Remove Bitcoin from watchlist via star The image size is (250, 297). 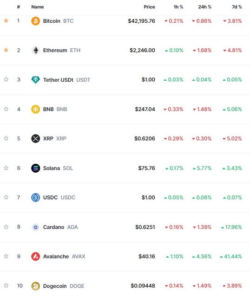(6, 20)
